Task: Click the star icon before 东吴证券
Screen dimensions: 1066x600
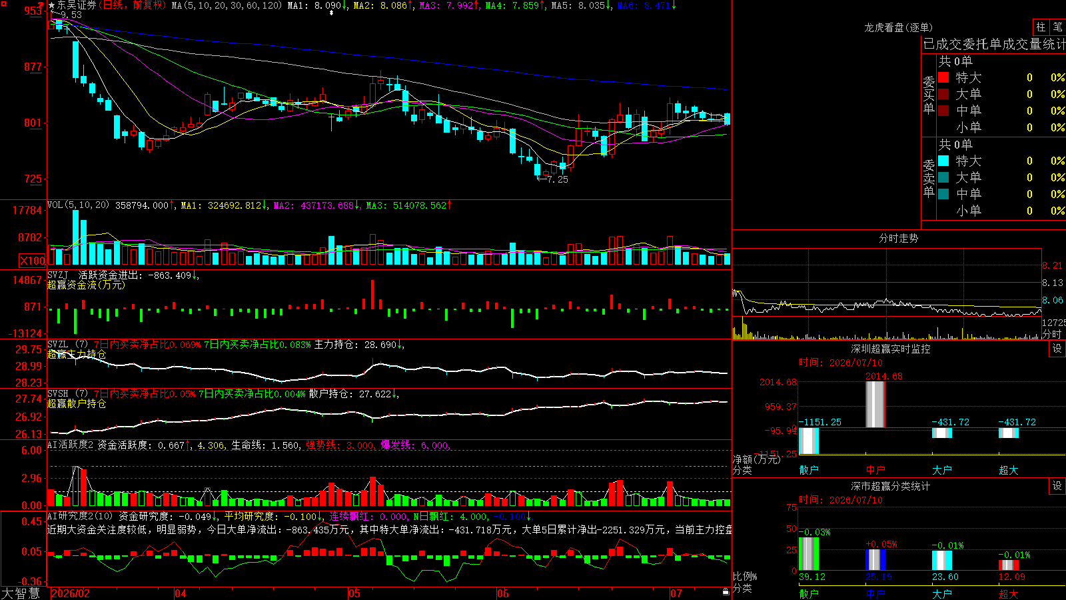Action: [51, 5]
